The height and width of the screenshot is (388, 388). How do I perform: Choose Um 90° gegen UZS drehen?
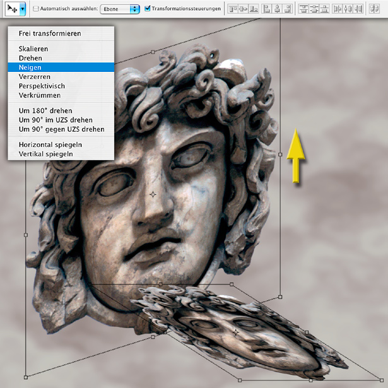click(61, 129)
